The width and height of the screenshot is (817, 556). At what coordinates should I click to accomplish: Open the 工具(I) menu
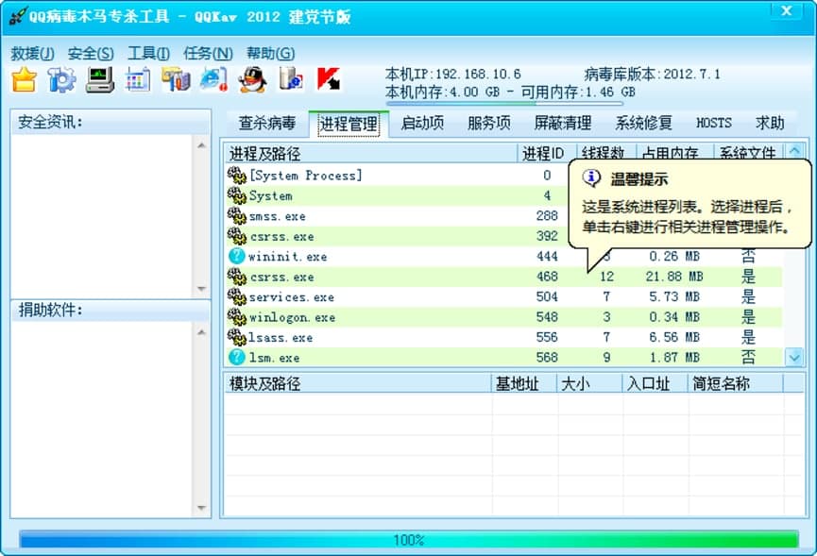147,53
